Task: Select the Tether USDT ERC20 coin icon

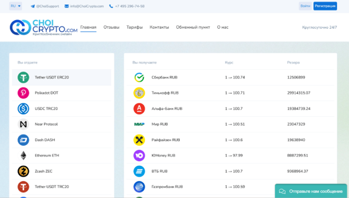Action: click(x=23, y=77)
